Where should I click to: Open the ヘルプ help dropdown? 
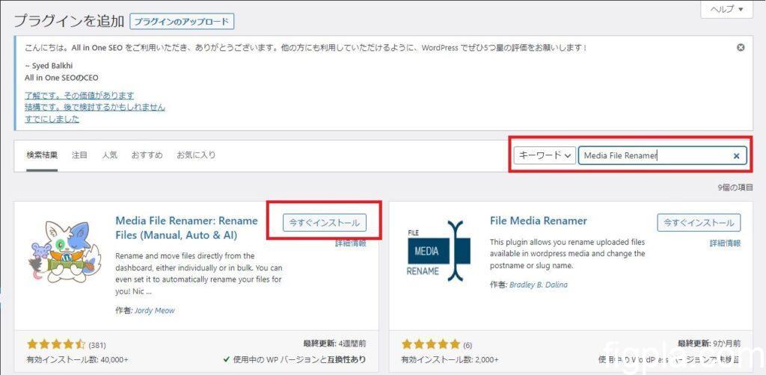coord(726,9)
